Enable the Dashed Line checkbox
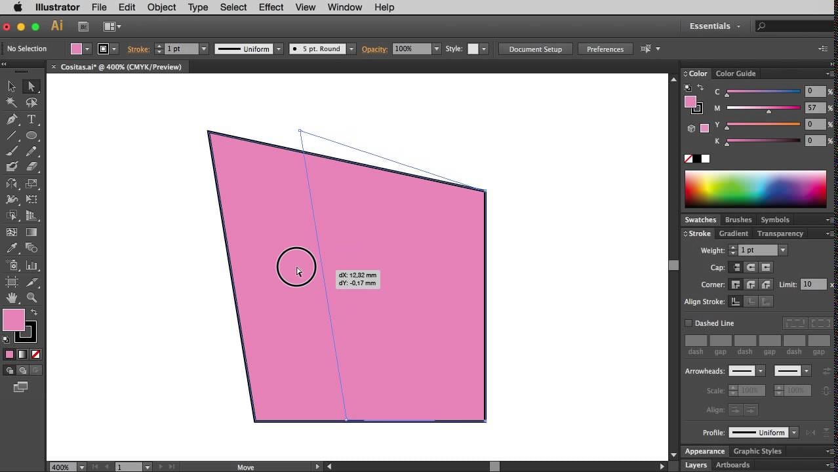 pos(688,323)
